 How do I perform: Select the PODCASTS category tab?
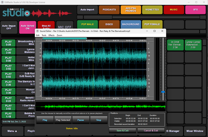pos(109,10)
